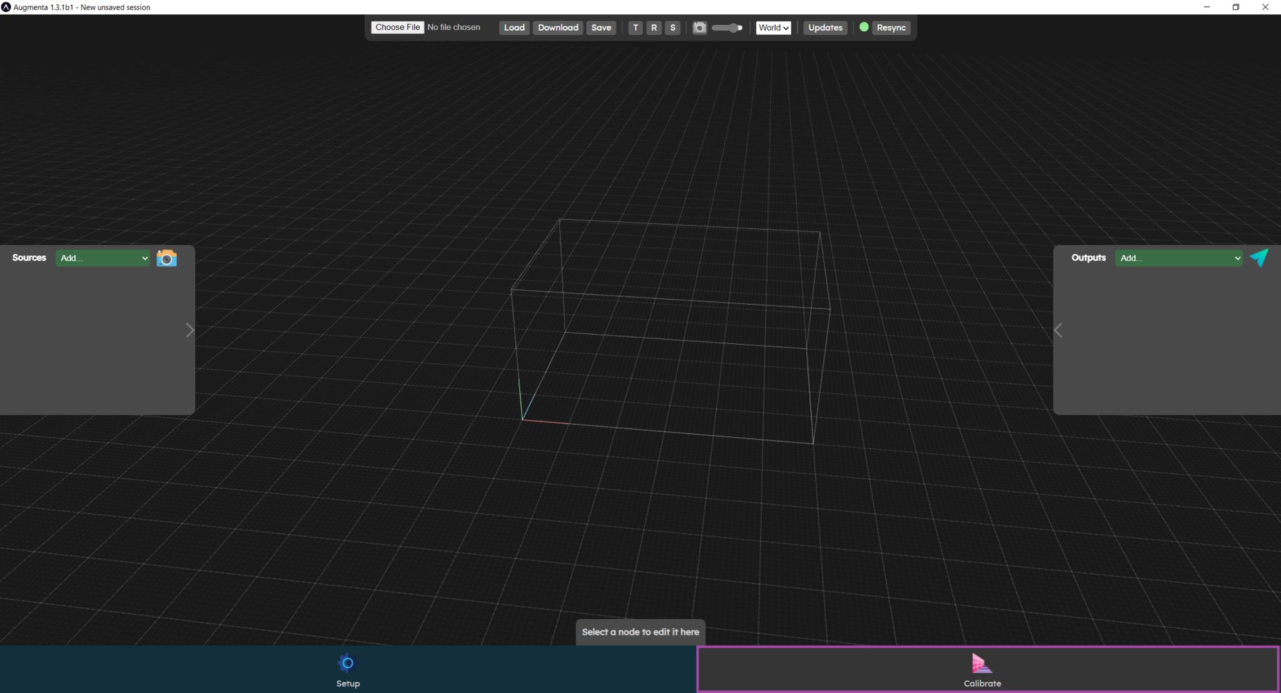This screenshot has width=1281, height=693.
Task: Click the Augmenta logo in the title bar
Action: tap(6, 7)
